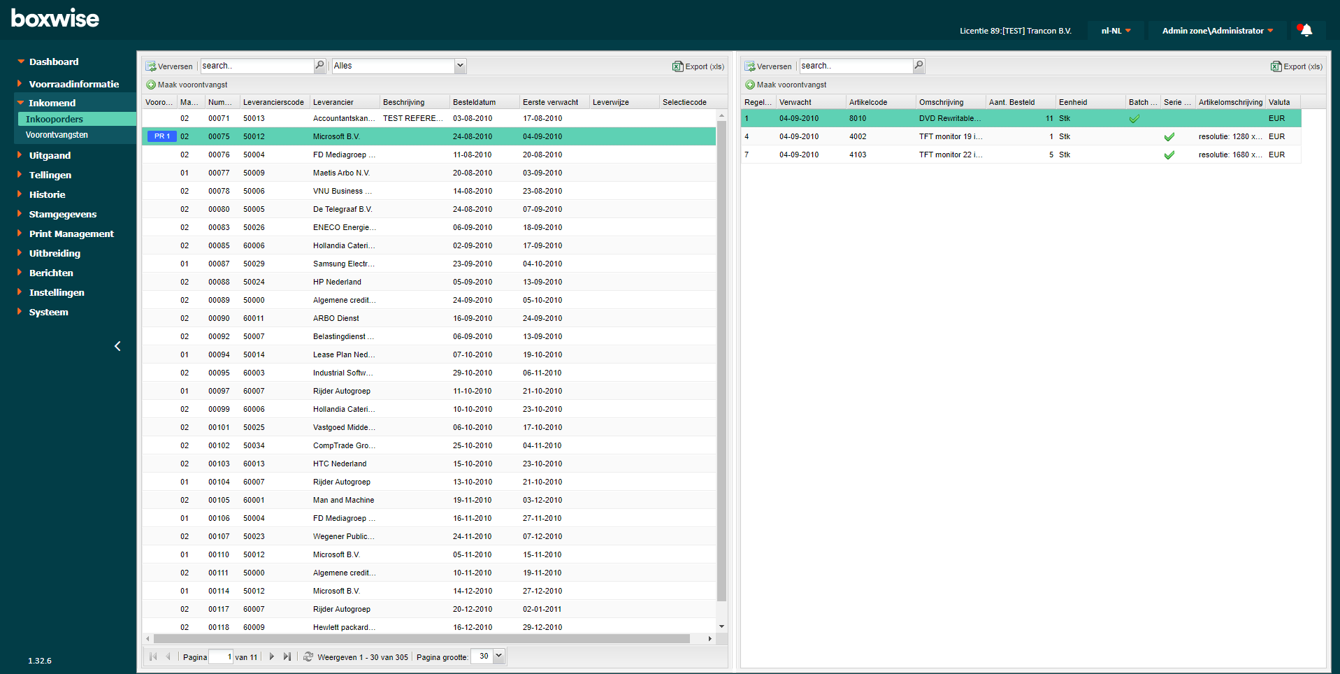Go to next page in pager

pyautogui.click(x=272, y=657)
